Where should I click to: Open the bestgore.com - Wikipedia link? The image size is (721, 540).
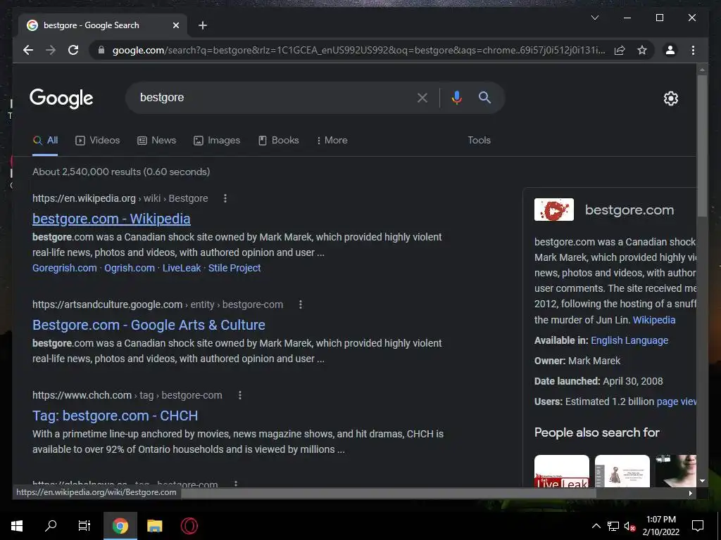pos(111,219)
